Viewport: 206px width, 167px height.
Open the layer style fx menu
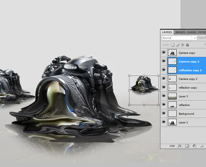(x=180, y=146)
